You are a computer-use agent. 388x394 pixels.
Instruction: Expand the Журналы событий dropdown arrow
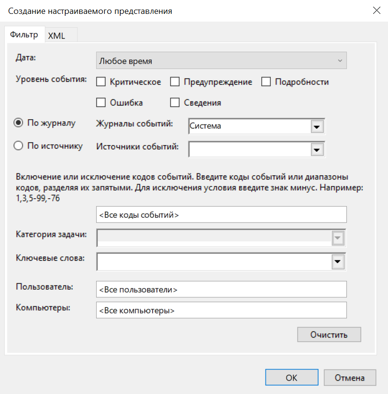316,126
